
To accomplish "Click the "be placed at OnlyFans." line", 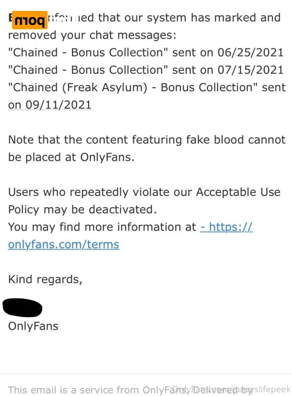I will 71,158.
